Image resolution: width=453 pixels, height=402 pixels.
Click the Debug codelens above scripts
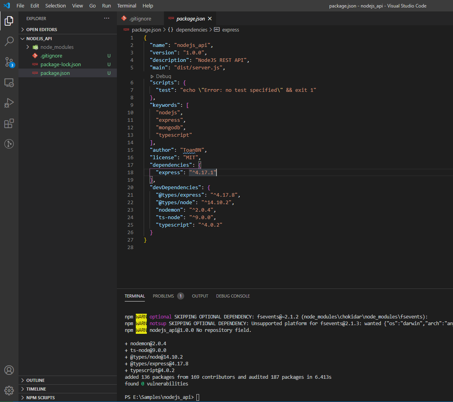coord(161,76)
